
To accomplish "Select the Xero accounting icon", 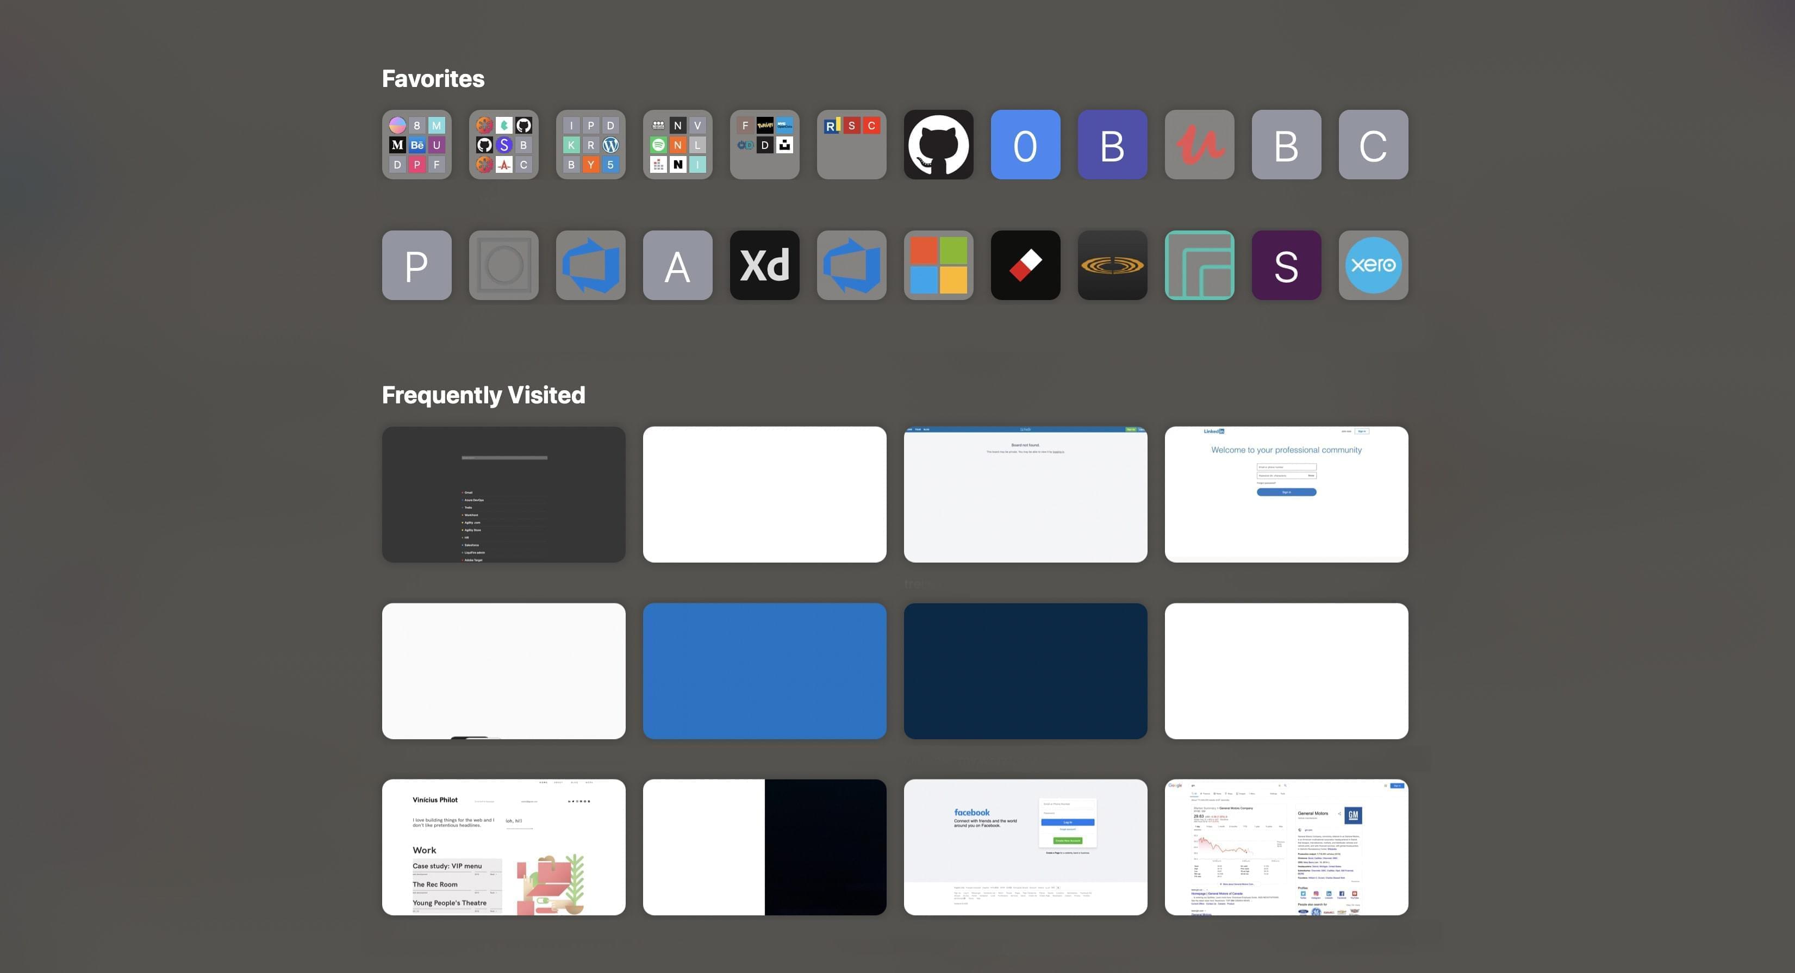I will (1373, 264).
